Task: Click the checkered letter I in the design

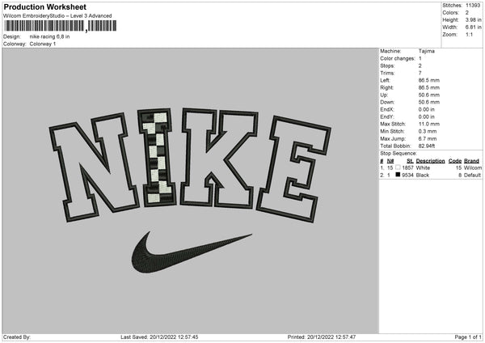Action: 157,158
